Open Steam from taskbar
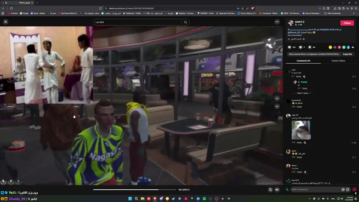This screenshot has height=202, width=359. [173, 199]
